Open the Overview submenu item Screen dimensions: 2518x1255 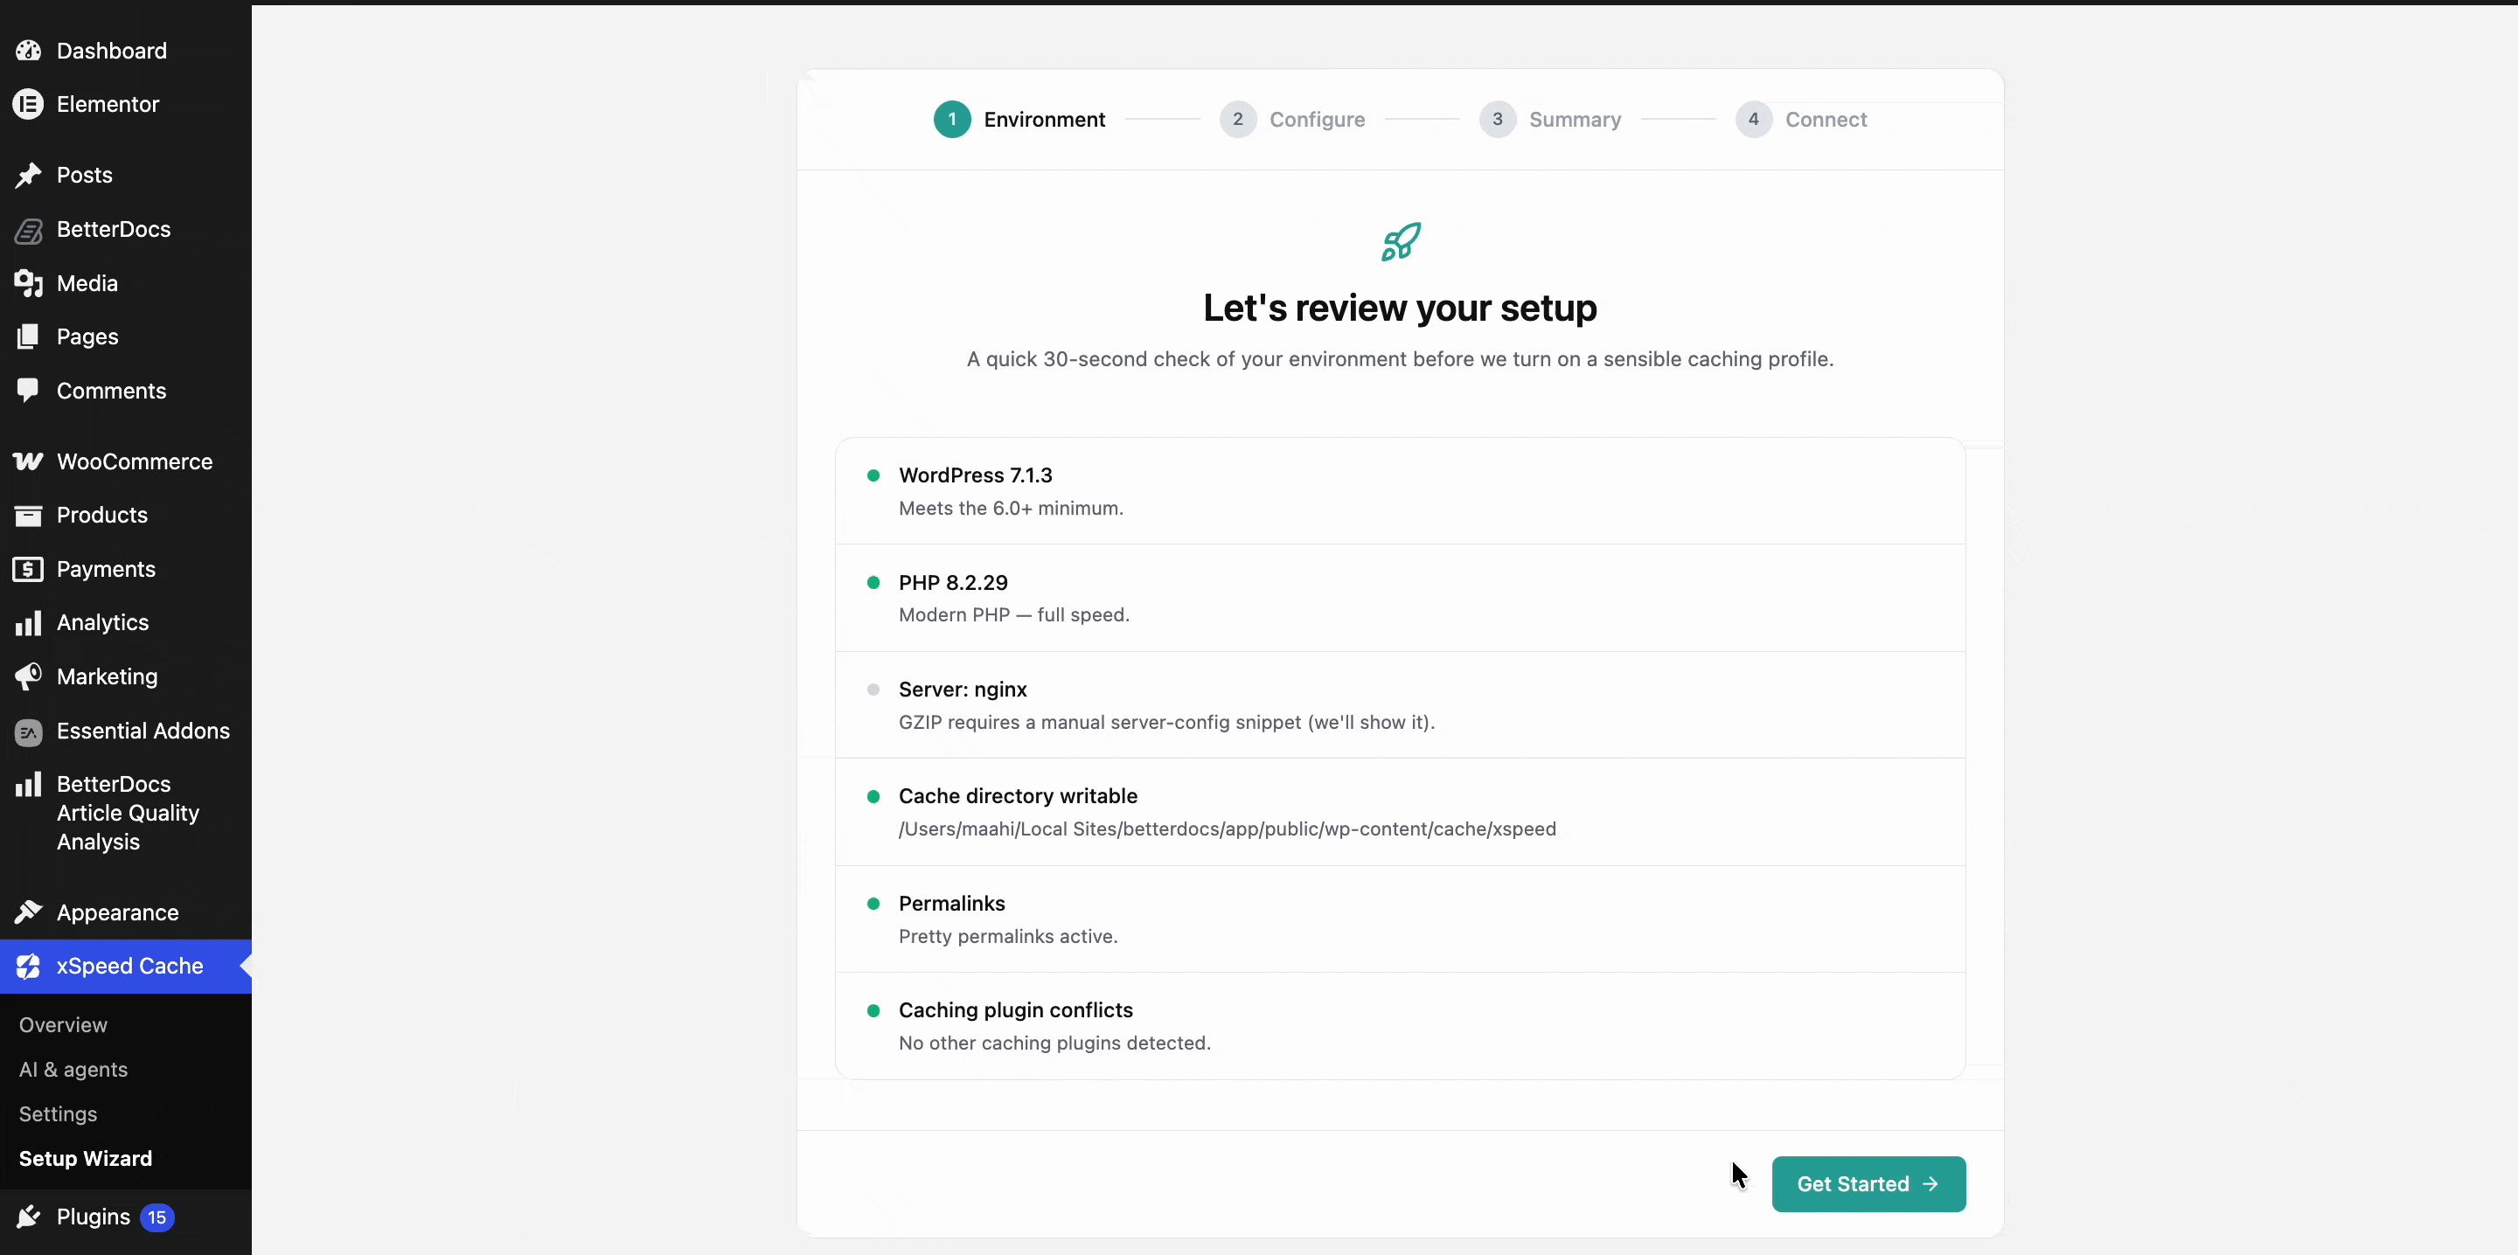(64, 1025)
